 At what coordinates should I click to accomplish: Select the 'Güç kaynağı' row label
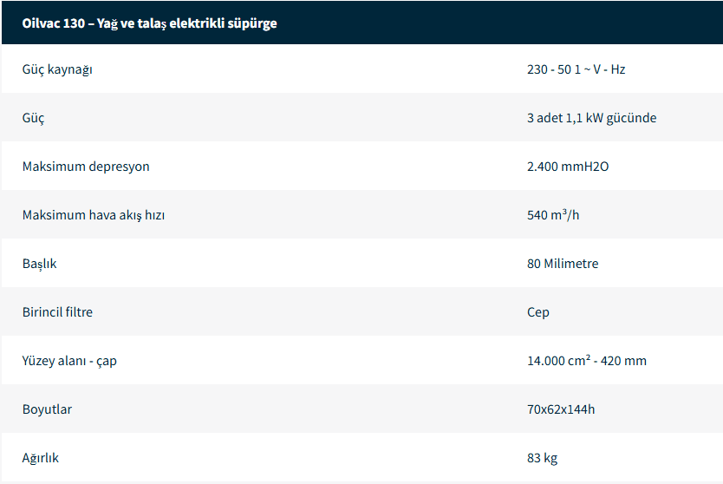(x=57, y=69)
